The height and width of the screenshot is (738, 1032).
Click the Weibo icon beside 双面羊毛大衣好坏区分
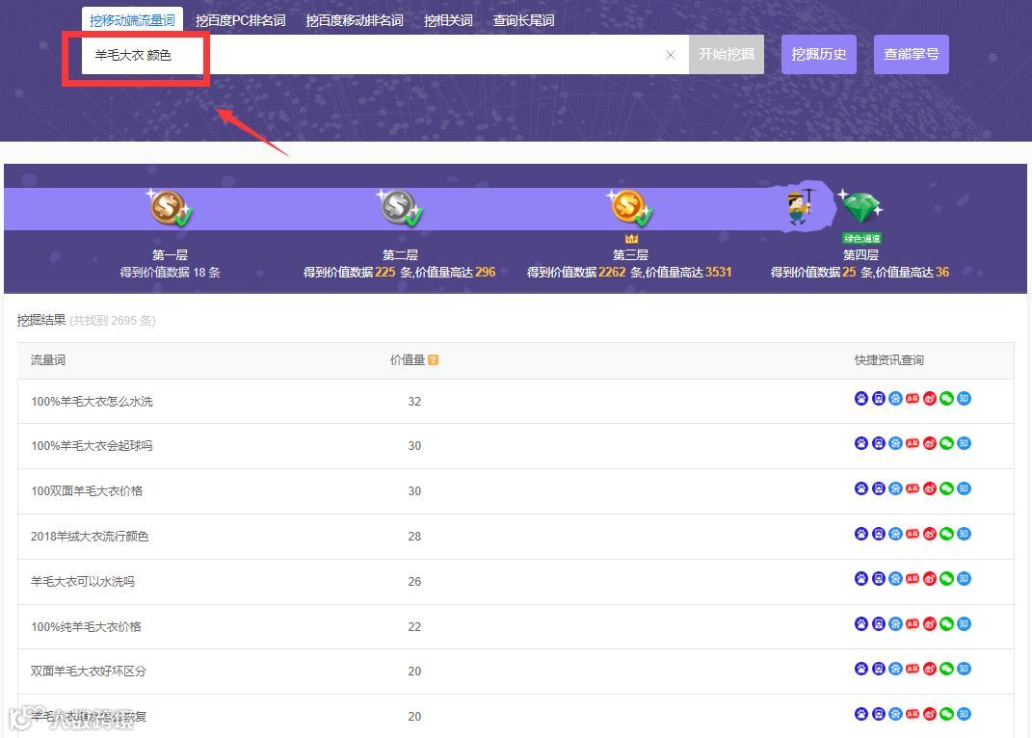(x=930, y=668)
